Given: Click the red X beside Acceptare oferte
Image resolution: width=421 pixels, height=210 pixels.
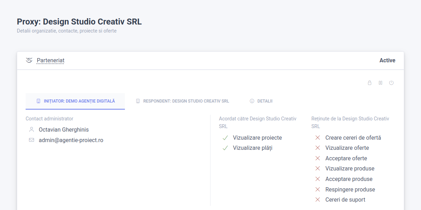Looking at the screenshot, I should pos(318,158).
